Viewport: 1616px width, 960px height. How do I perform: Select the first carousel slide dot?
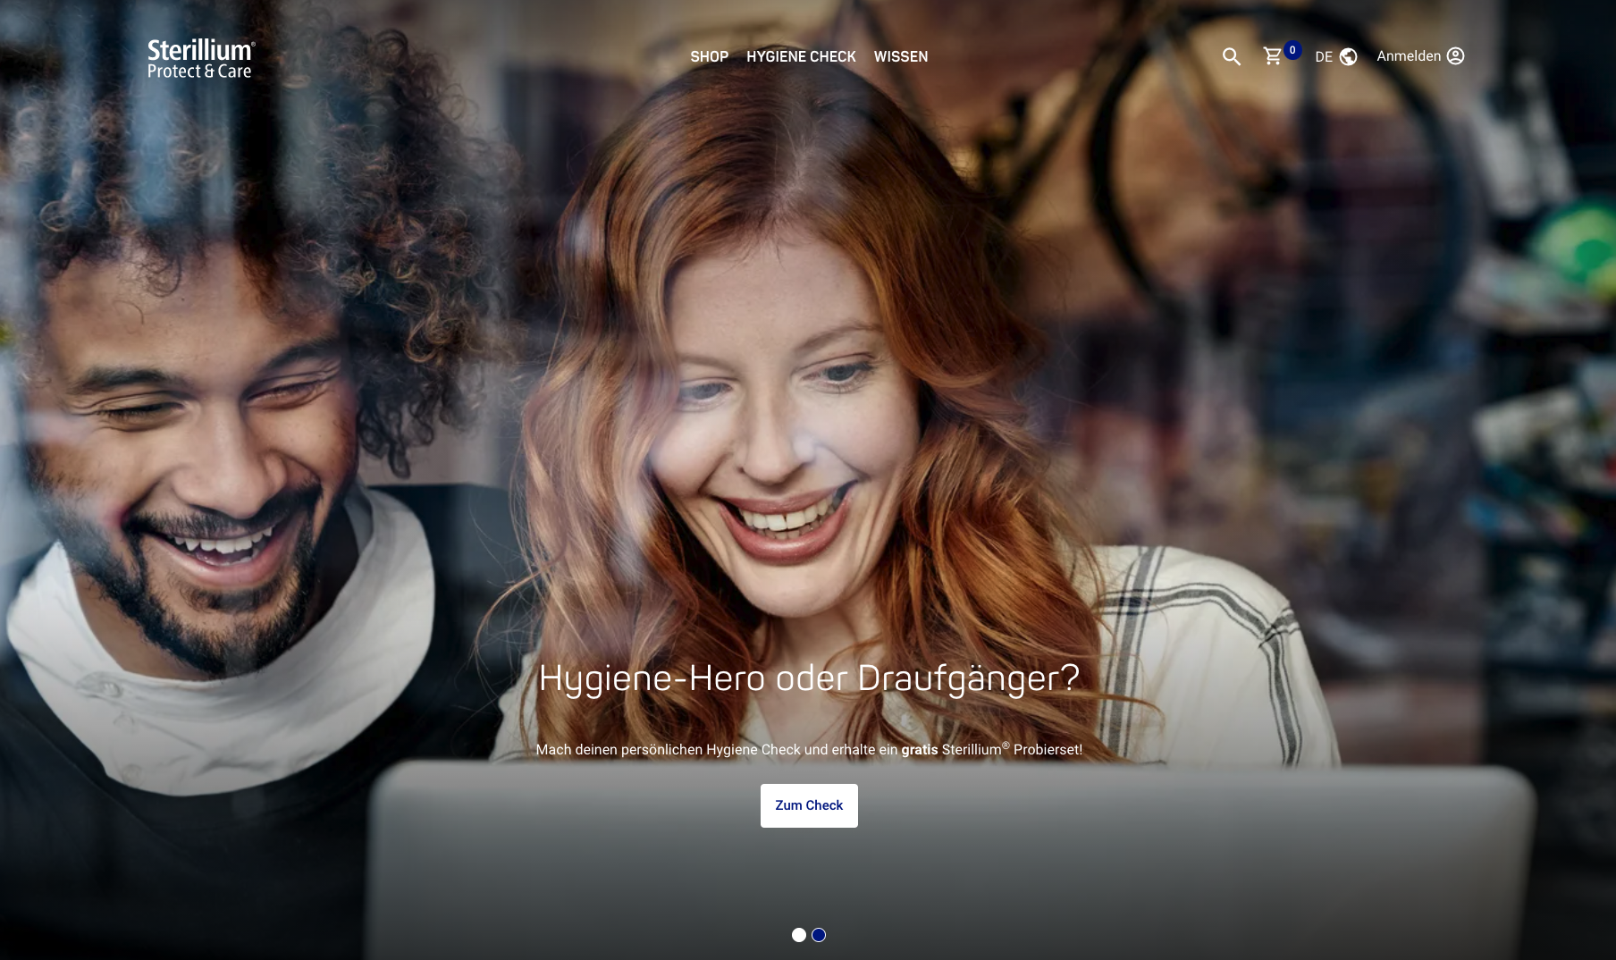[799, 935]
